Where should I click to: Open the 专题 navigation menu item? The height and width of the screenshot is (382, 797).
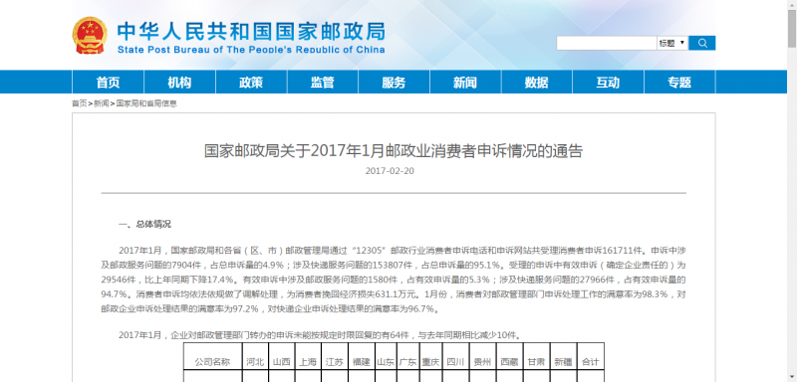pos(679,83)
